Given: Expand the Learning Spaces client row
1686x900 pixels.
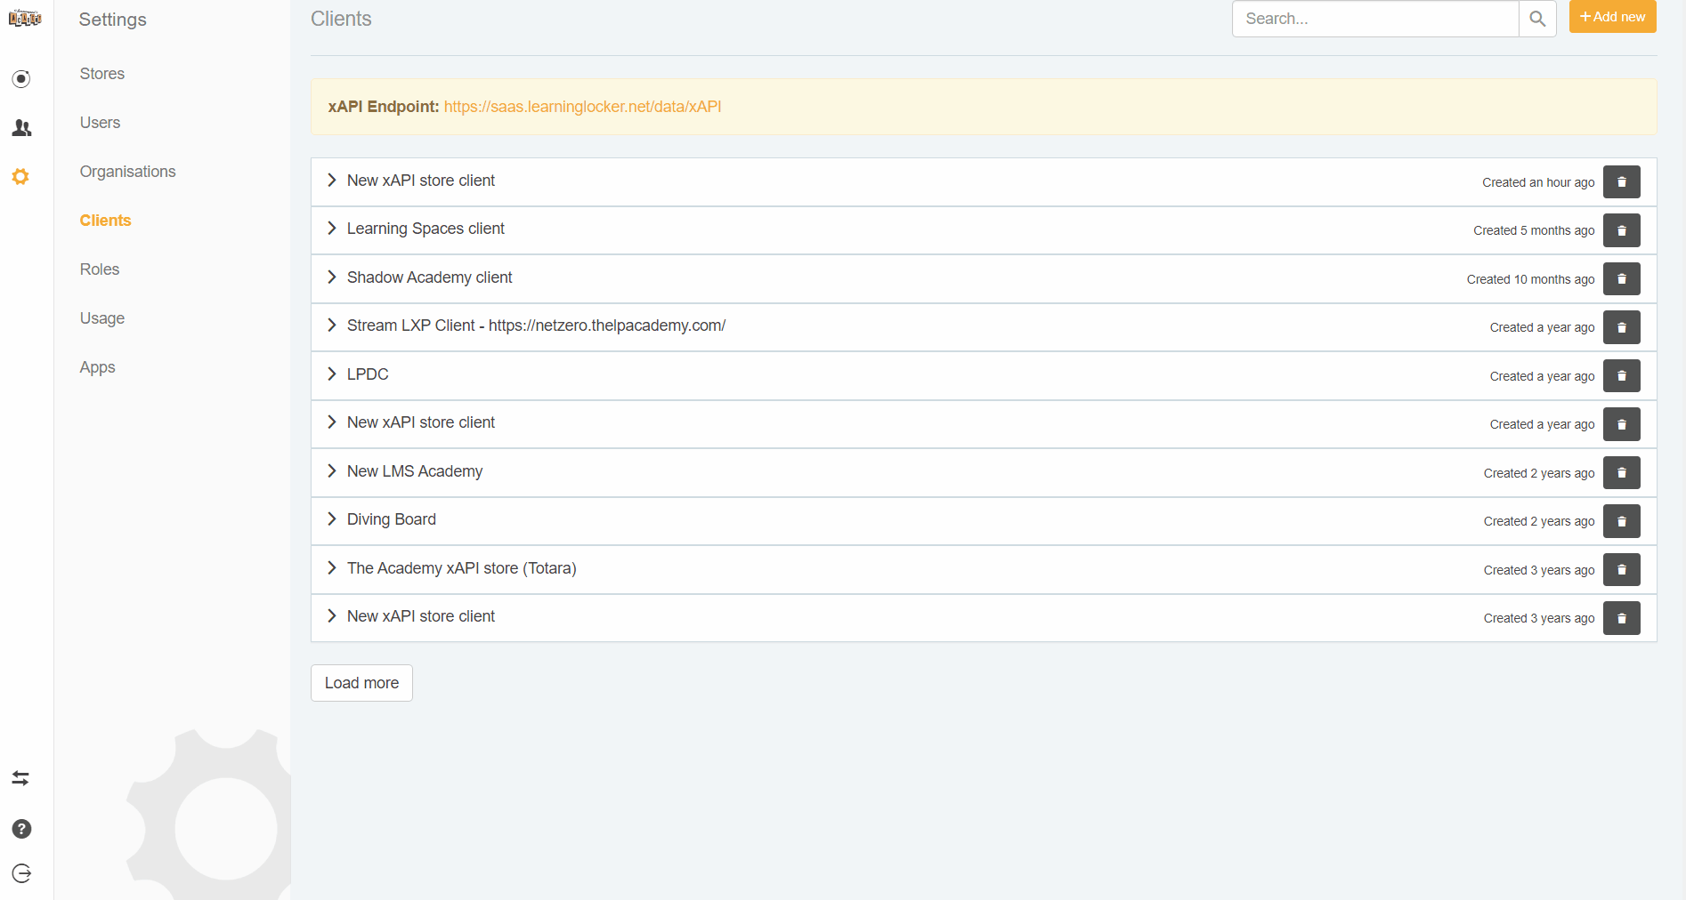Looking at the screenshot, I should click(x=332, y=229).
